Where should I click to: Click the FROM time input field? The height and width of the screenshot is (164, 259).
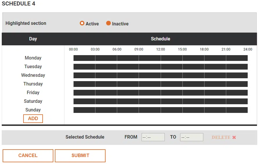153,137
